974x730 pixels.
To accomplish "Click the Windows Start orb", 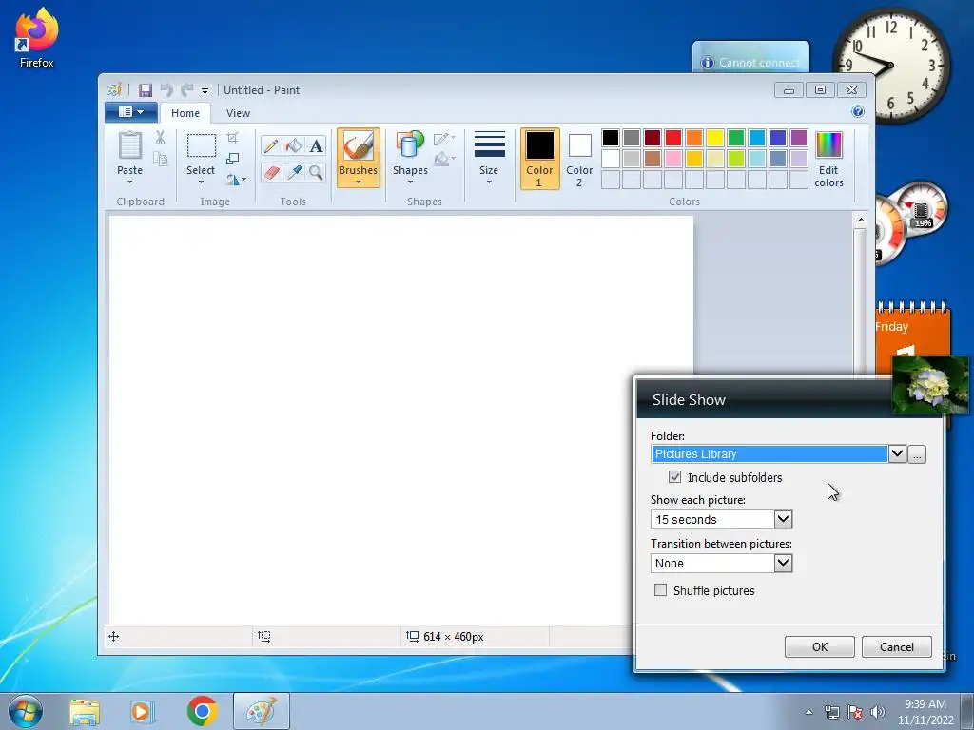I will 26,711.
